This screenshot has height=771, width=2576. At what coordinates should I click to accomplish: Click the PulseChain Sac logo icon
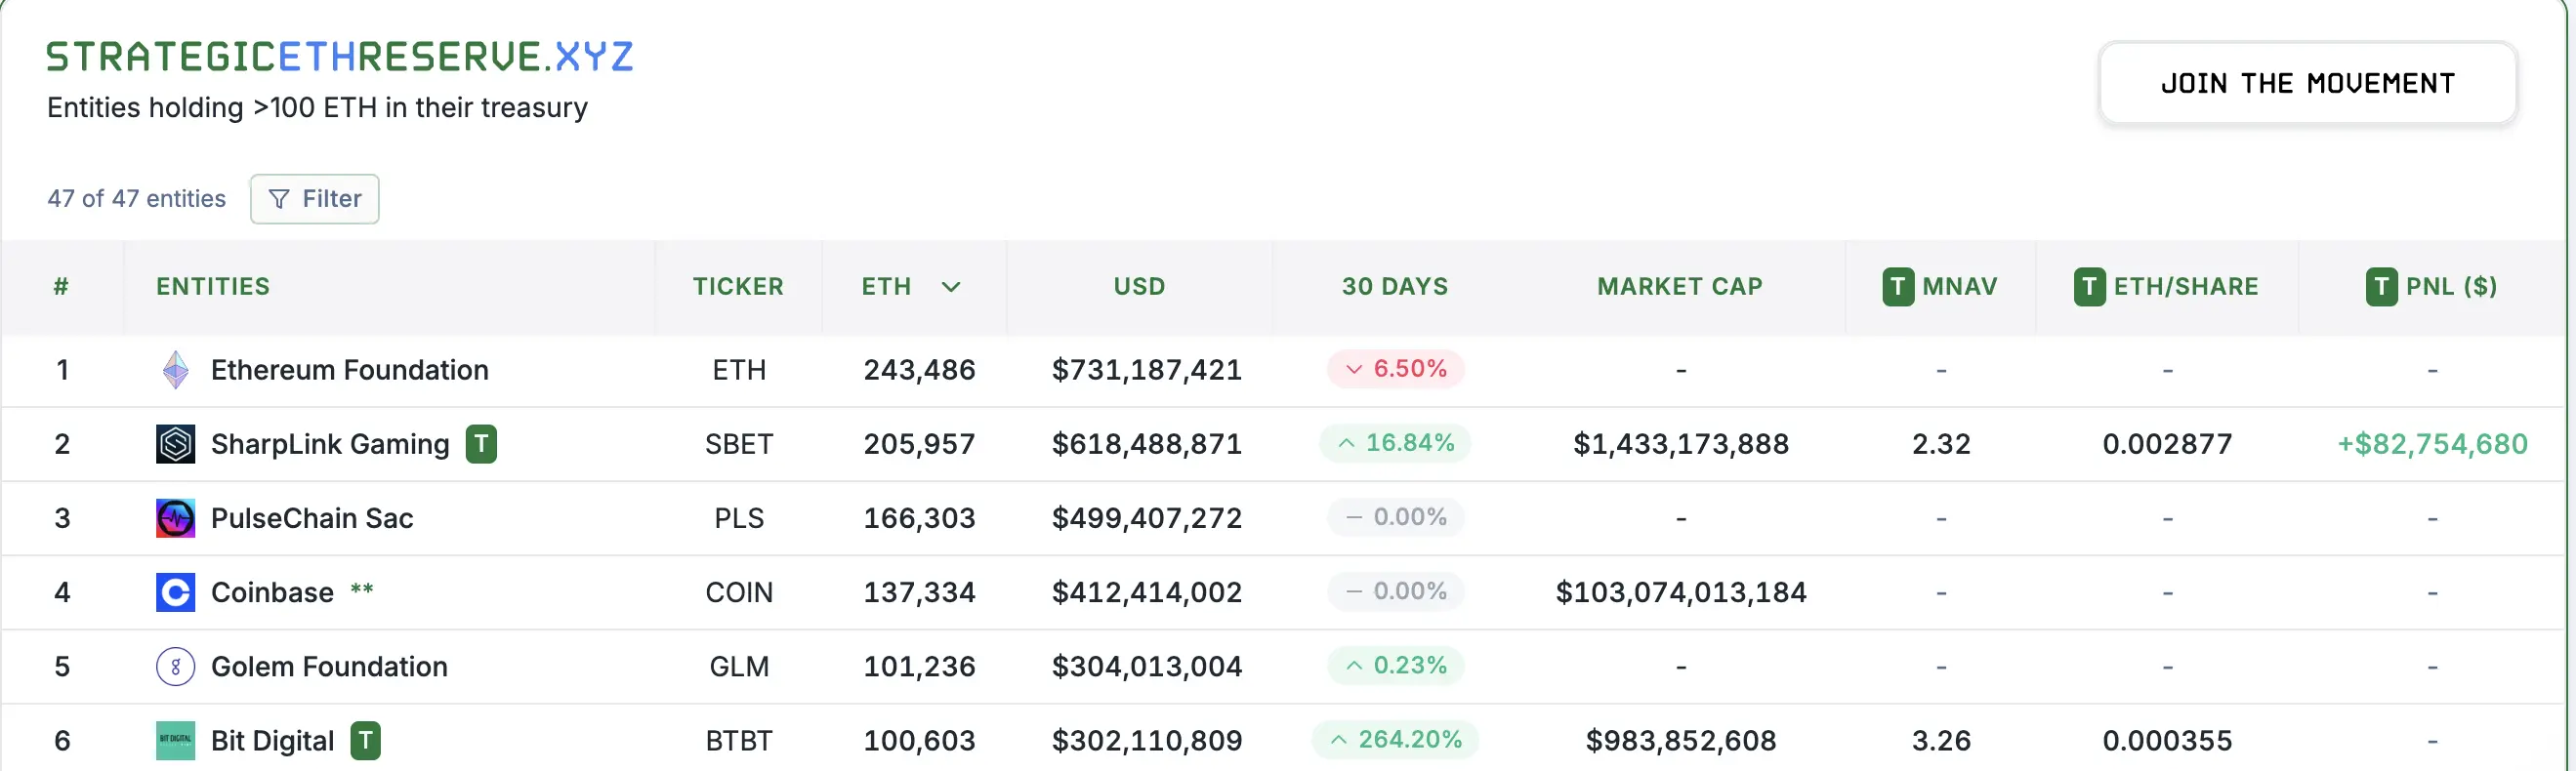click(175, 518)
